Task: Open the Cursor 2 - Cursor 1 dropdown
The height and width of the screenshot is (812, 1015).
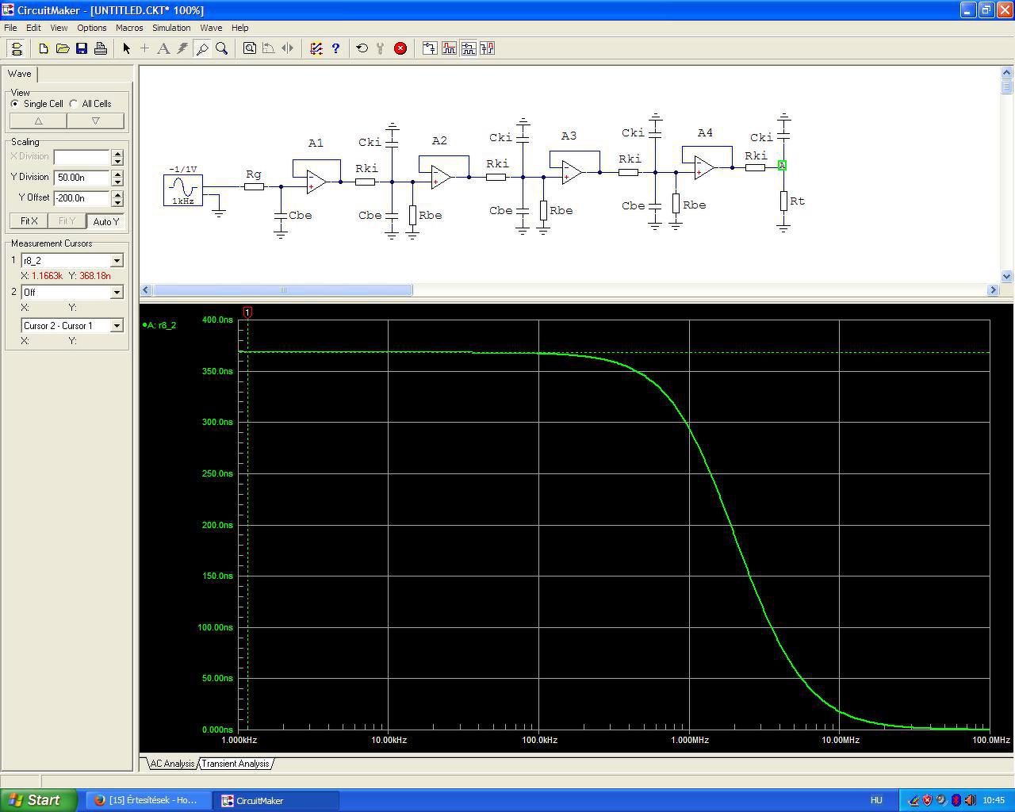Action: [117, 326]
